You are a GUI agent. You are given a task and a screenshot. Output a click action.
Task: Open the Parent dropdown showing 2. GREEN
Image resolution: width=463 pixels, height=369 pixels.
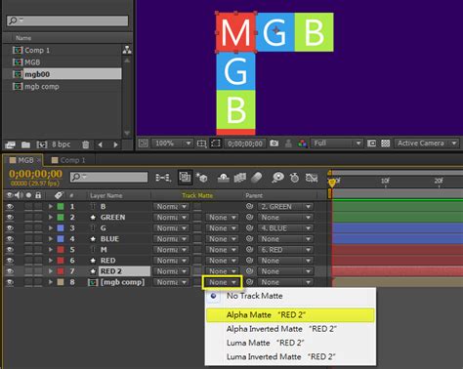click(x=285, y=207)
